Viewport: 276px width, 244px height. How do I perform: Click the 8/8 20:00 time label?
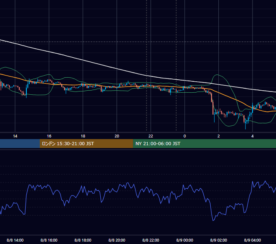tap(117, 240)
